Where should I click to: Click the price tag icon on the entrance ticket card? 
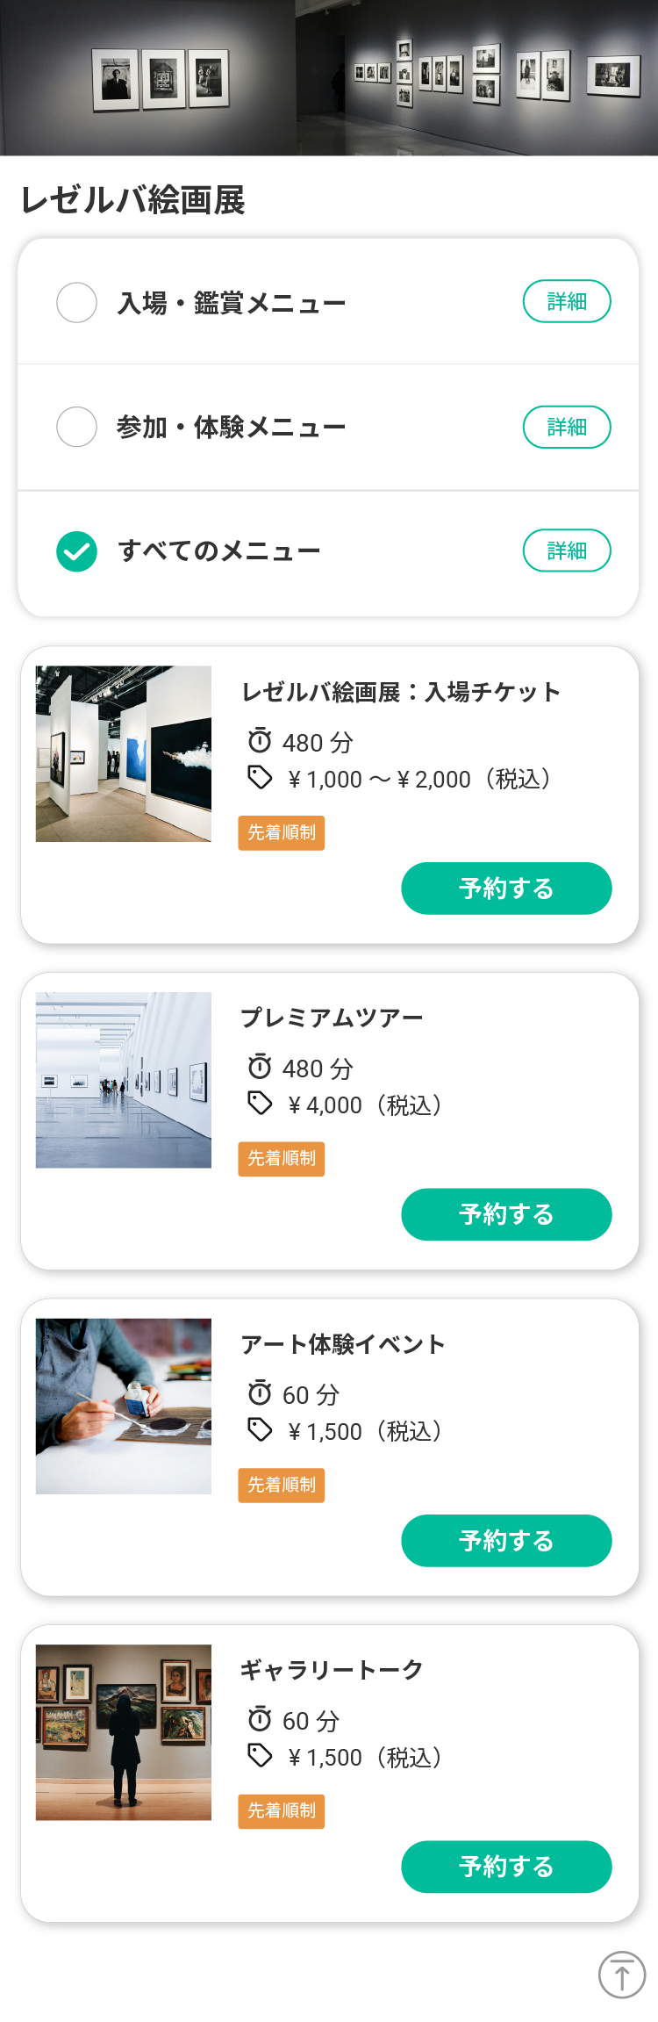[x=260, y=777]
